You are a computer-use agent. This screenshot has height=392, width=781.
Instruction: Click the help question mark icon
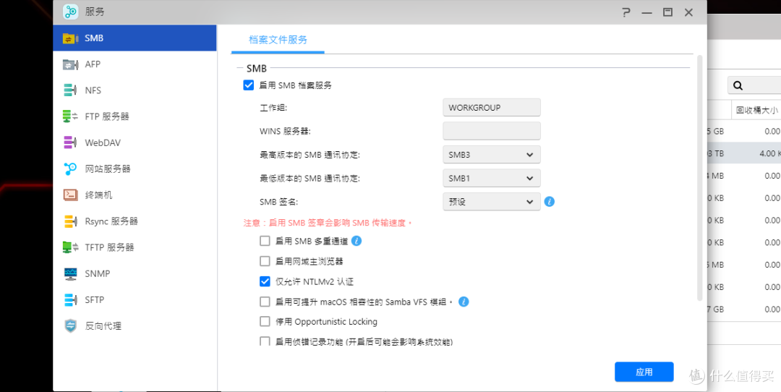tap(626, 12)
